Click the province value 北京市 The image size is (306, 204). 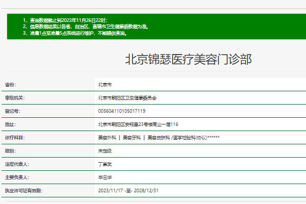pos(106,85)
